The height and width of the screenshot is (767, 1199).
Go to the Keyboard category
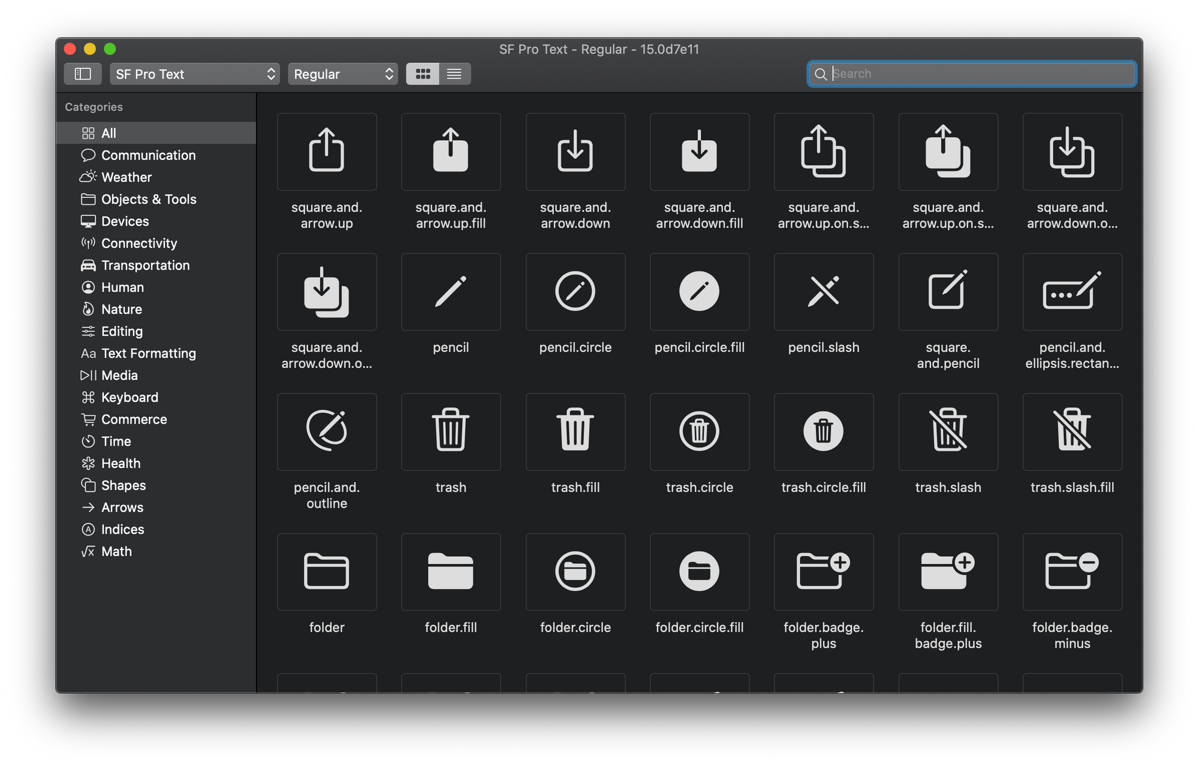point(156,397)
